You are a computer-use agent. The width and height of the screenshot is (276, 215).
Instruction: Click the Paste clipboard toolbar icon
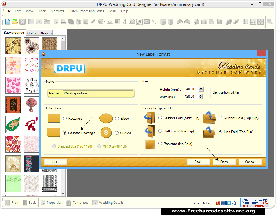click(212, 22)
